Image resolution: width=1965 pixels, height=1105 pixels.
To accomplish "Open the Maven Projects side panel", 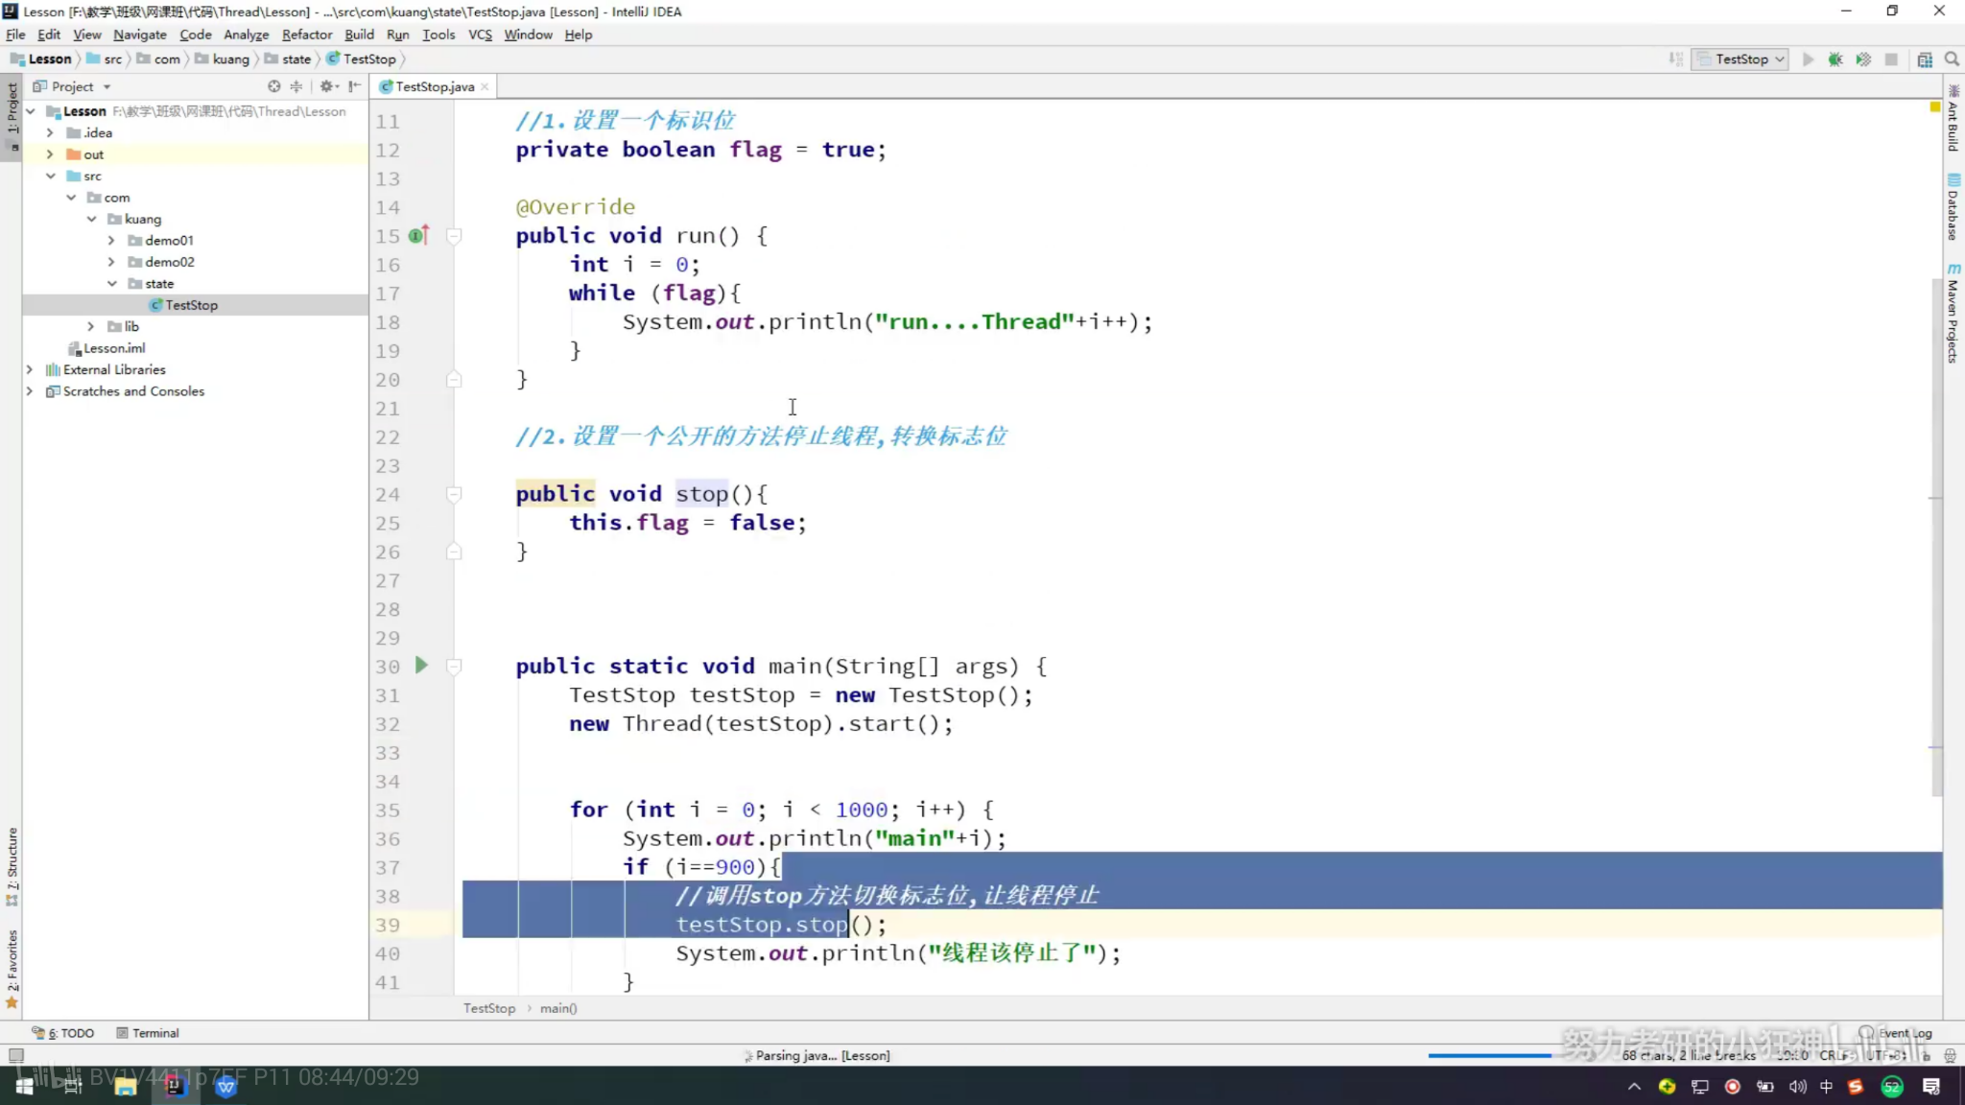I will click(1953, 313).
